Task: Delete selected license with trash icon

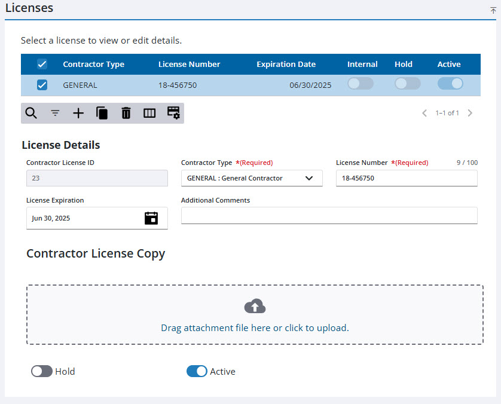Action: 126,113
